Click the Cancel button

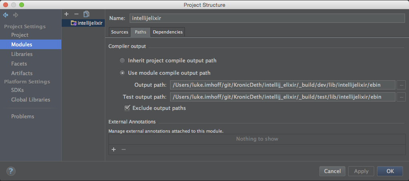(x=332, y=171)
